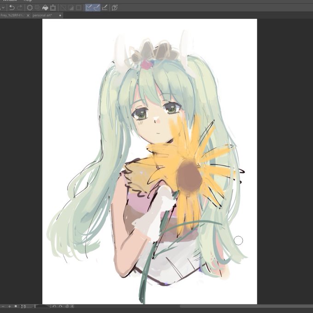The height and width of the screenshot is (313, 313).
Task: Switch to the Frey_%28RF4 document tab
Action: pos(12,15)
